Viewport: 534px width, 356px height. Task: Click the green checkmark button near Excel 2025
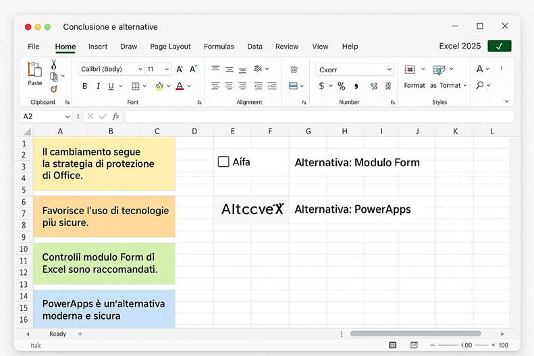(x=499, y=46)
